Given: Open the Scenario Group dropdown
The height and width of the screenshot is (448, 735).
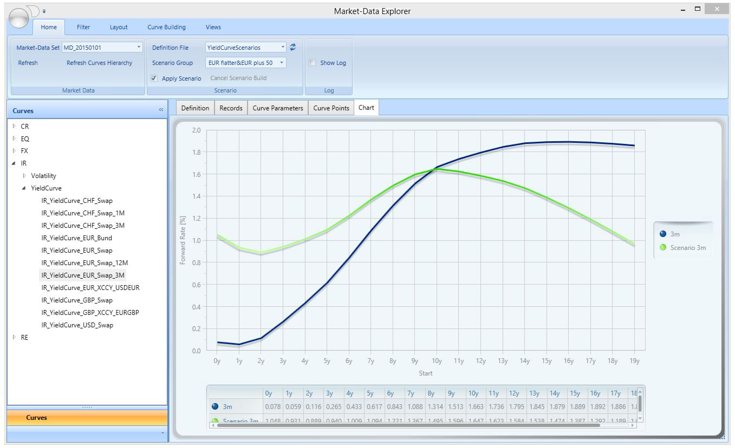Looking at the screenshot, I should click(x=282, y=63).
